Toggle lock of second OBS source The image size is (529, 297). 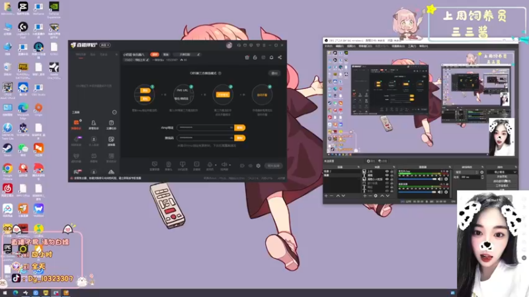(x=391, y=175)
